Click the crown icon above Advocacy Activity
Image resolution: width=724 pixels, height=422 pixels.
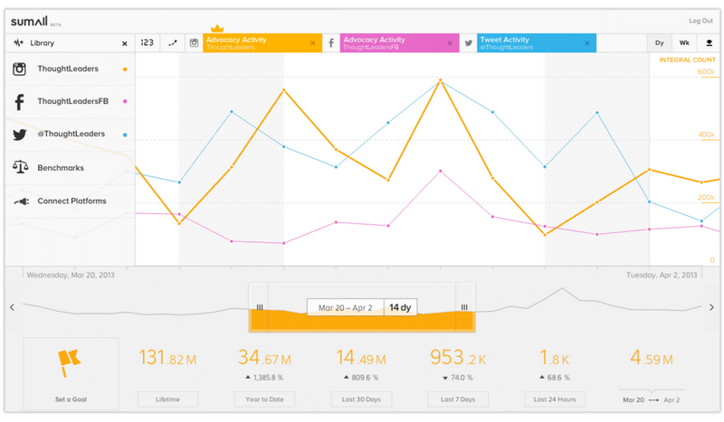click(x=217, y=29)
